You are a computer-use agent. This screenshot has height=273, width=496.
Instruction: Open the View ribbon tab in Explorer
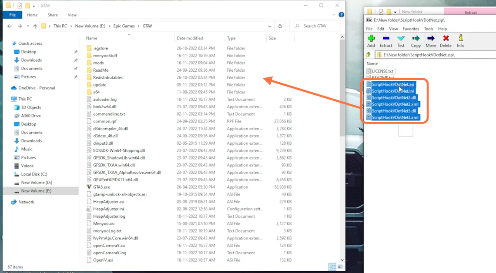(x=72, y=15)
